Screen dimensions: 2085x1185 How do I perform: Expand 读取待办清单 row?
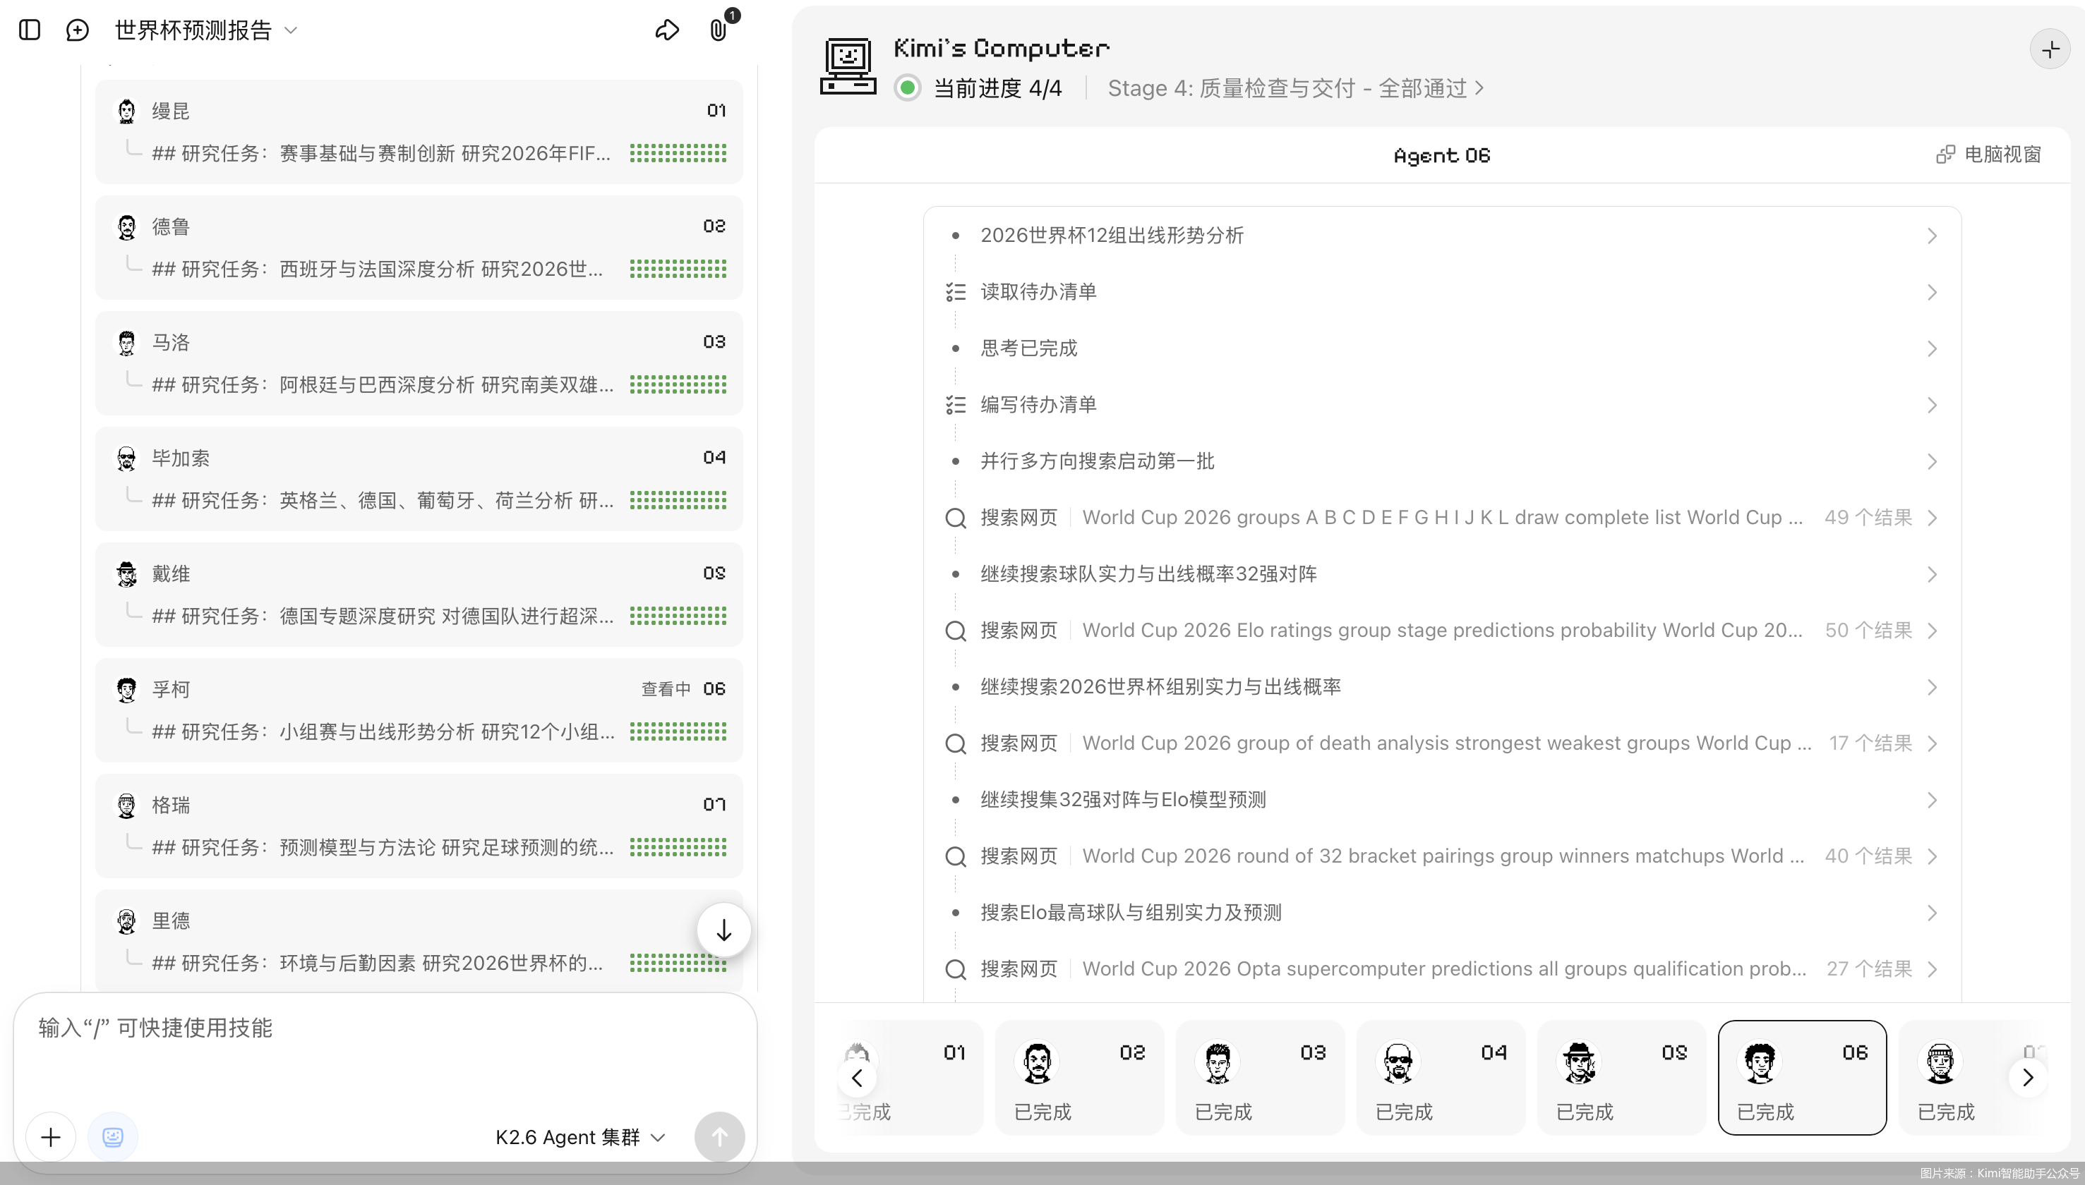point(1442,292)
